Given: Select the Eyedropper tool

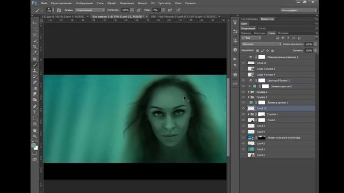Looking at the screenshot, I should point(34,53).
